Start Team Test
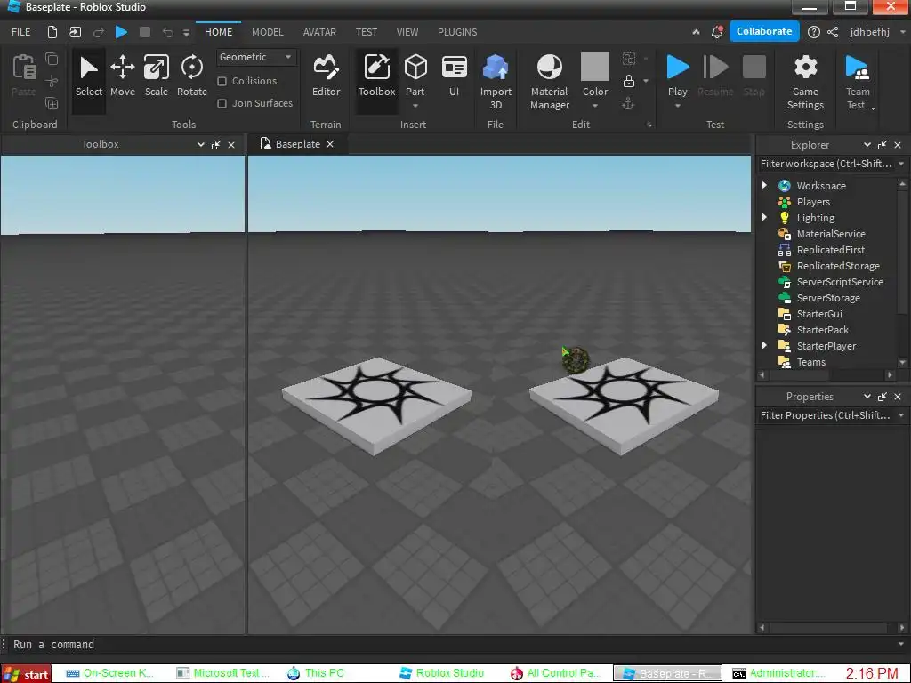The image size is (911, 683). [x=858, y=81]
